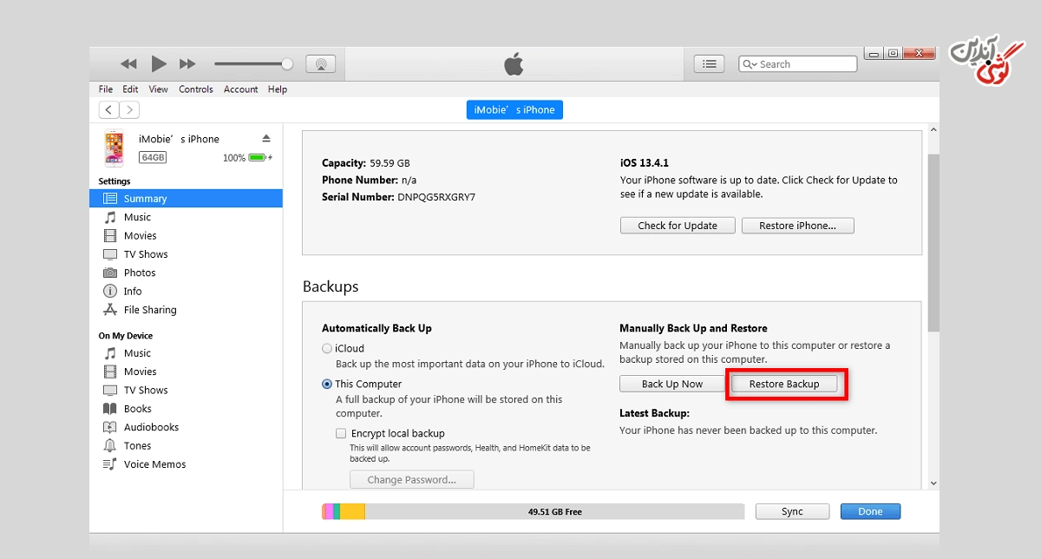Click Check for Update button
Image resolution: width=1041 pixels, height=559 pixels.
point(678,226)
